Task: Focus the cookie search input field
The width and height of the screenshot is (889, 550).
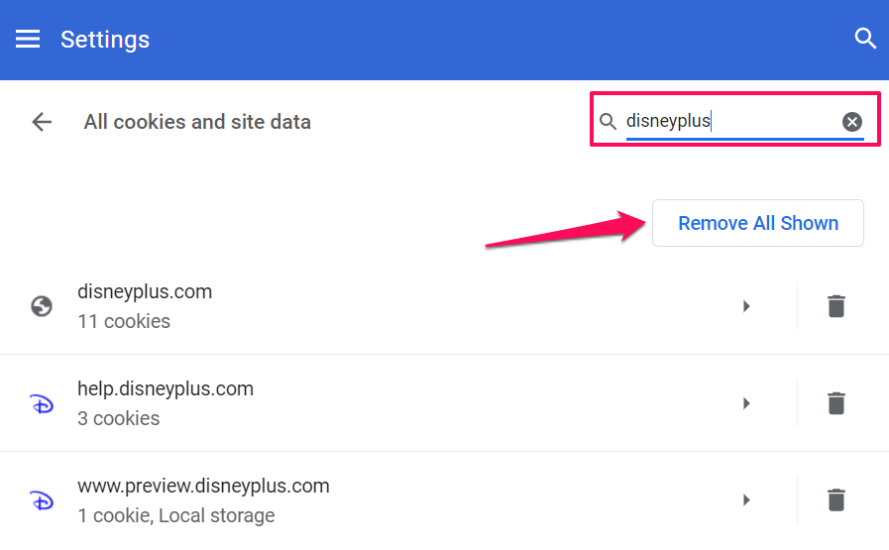Action: click(728, 122)
